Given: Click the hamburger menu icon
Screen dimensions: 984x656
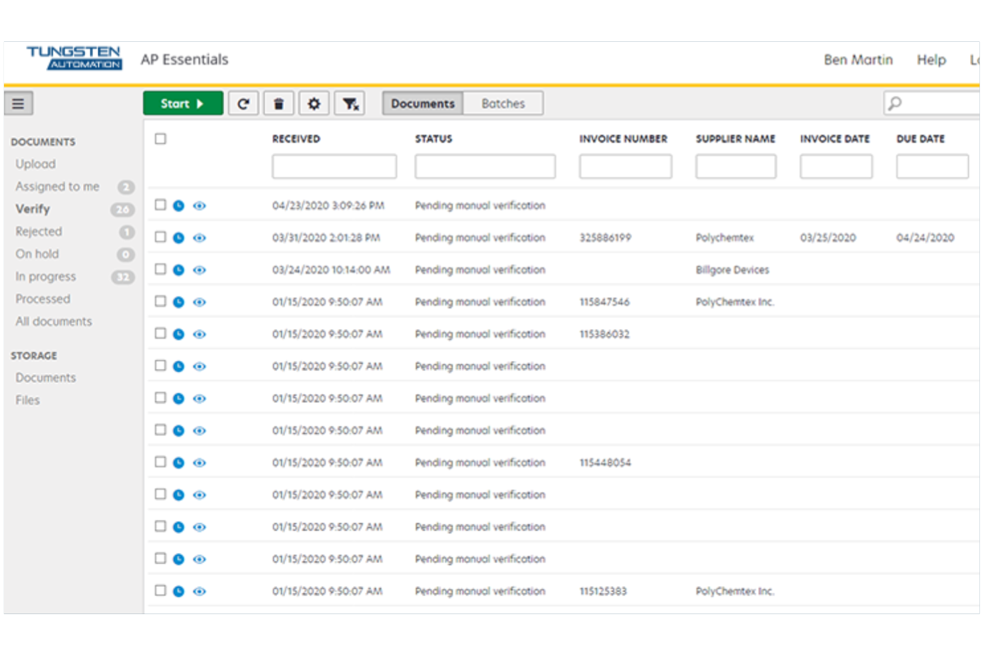Looking at the screenshot, I should 19,103.
